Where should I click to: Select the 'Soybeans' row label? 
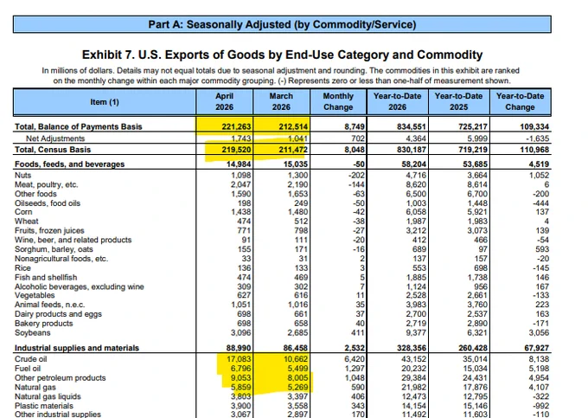(32, 333)
